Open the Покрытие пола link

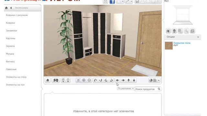(x=182, y=43)
